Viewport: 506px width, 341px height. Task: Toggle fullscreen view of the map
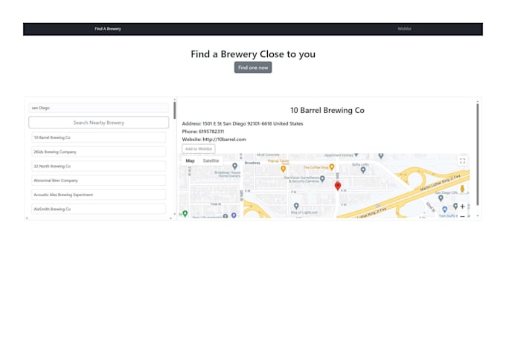coord(462,160)
